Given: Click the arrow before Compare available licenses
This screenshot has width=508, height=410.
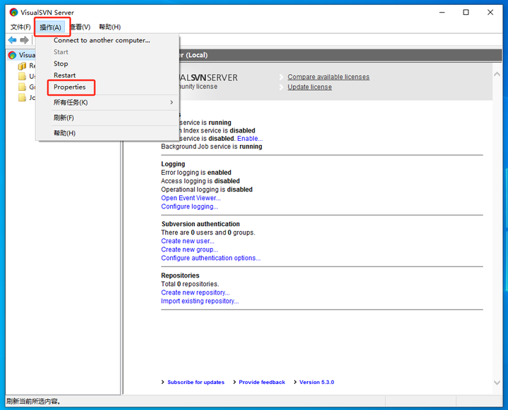Looking at the screenshot, I should (282, 77).
